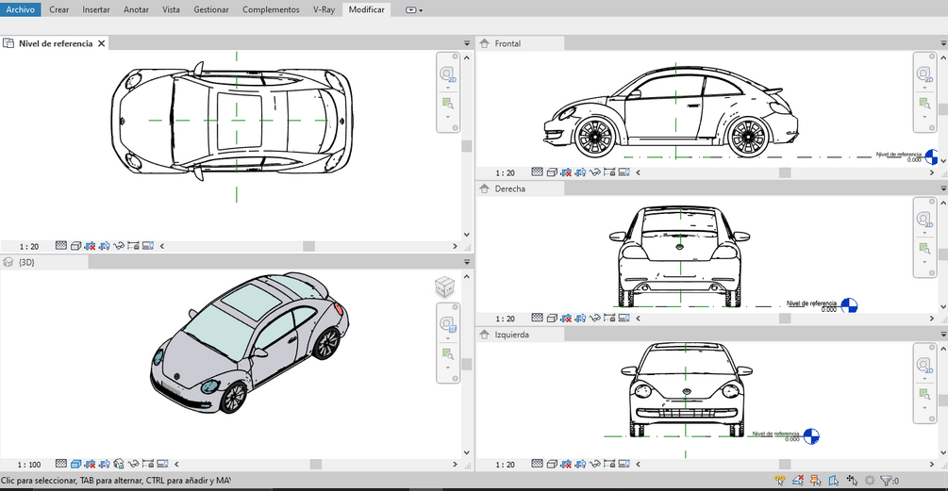Activate steering wheel in the {3D} navigation bar
Screen dimensions: 948x491
[448, 325]
